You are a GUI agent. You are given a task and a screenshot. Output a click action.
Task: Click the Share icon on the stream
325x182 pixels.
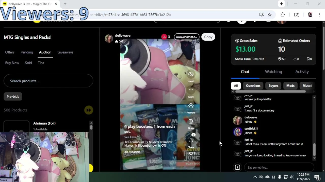pos(191,140)
